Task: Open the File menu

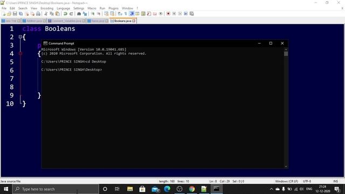Action: [4, 8]
